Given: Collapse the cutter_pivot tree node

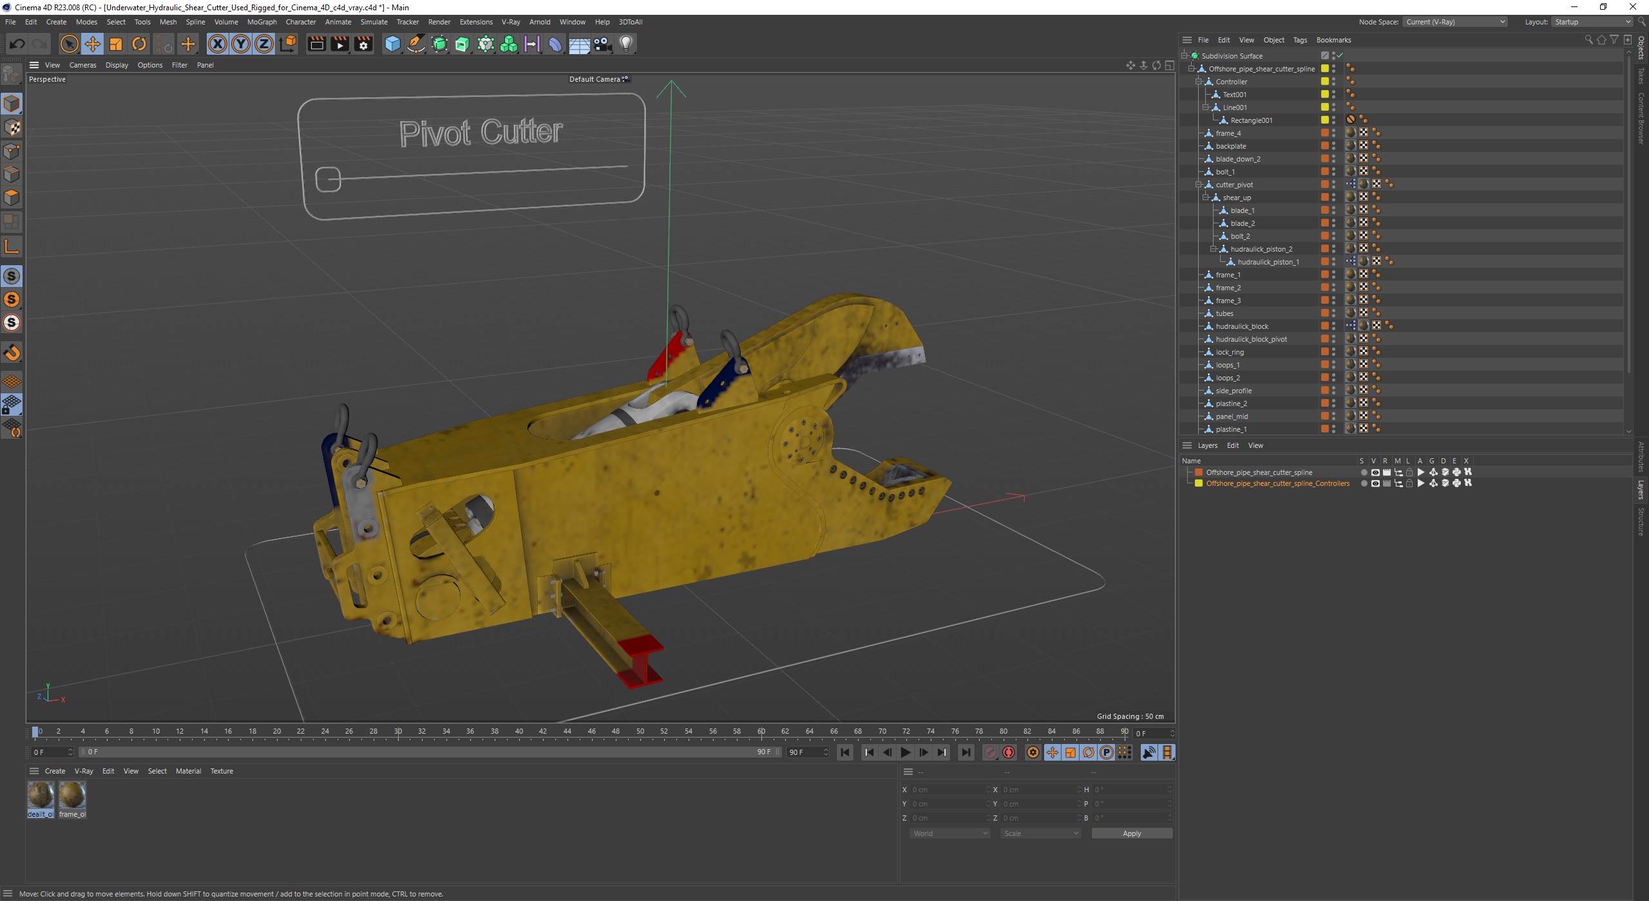Looking at the screenshot, I should click(x=1199, y=185).
